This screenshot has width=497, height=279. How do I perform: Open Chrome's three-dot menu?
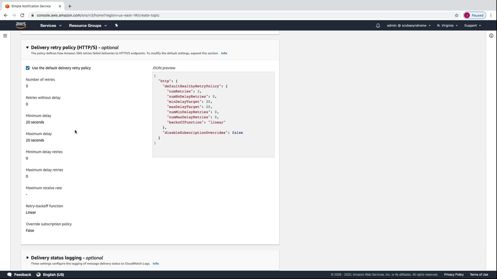[x=491, y=15]
